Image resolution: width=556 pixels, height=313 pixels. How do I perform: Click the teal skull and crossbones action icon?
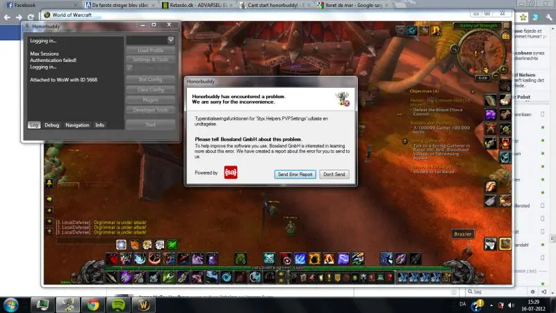tap(269, 258)
